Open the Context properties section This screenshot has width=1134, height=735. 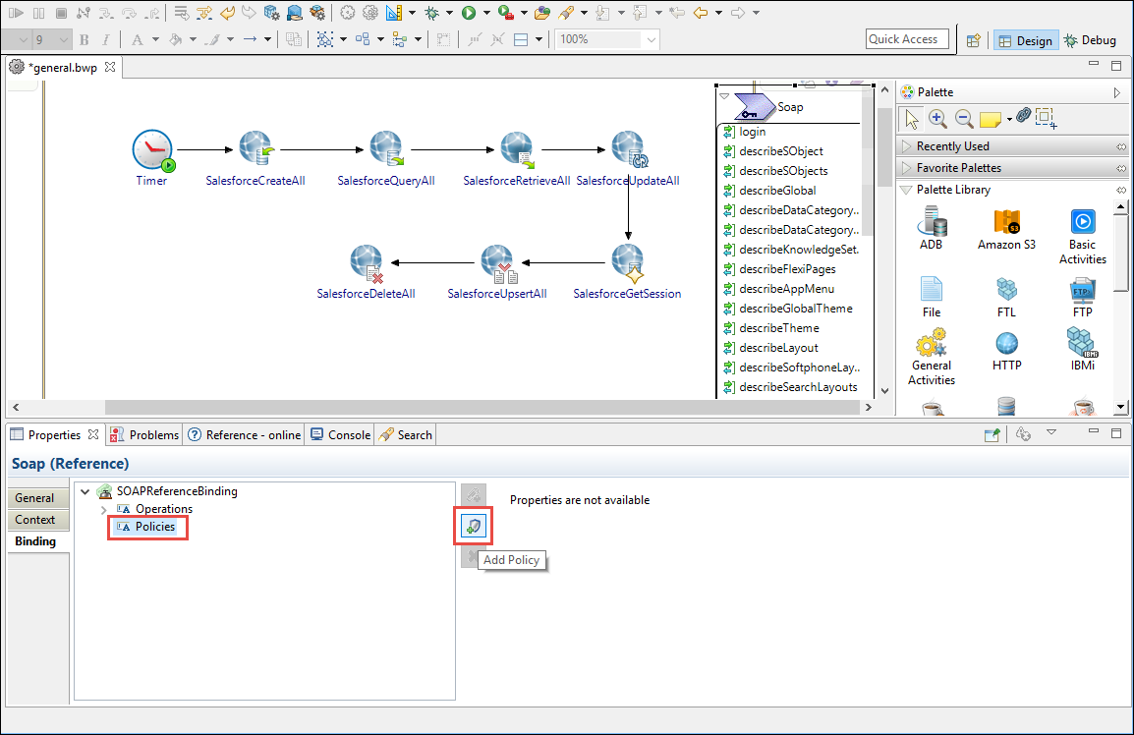(38, 520)
